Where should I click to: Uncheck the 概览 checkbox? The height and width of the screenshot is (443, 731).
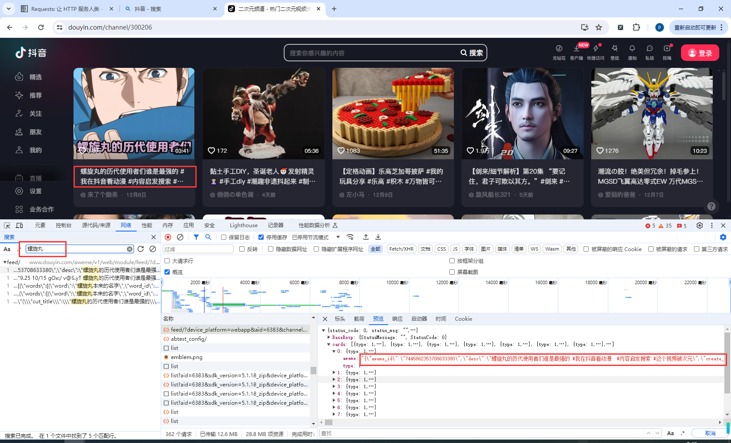pyautogui.click(x=167, y=272)
